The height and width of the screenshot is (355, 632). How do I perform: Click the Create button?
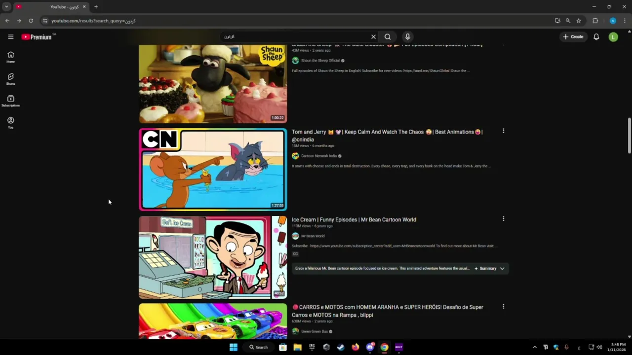(573, 36)
